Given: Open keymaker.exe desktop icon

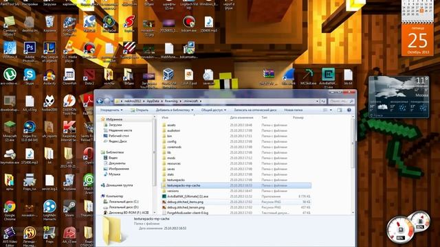Looking at the screenshot, I should tap(10, 156).
